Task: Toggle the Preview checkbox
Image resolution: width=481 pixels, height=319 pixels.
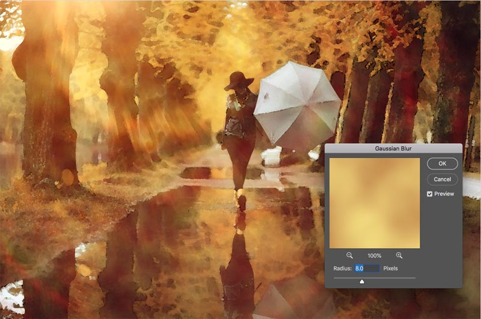Action: pos(429,194)
